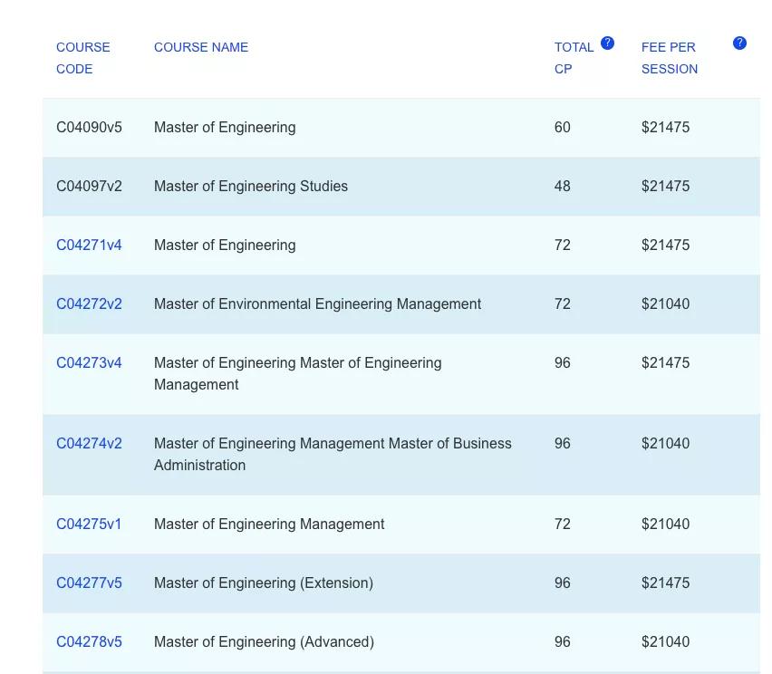This screenshot has height=674, width=772.
Task: Open course code C04271v4 link
Action: coord(89,246)
